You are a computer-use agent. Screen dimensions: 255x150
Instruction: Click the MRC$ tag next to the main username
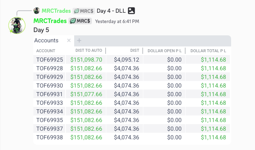pos(80,21)
